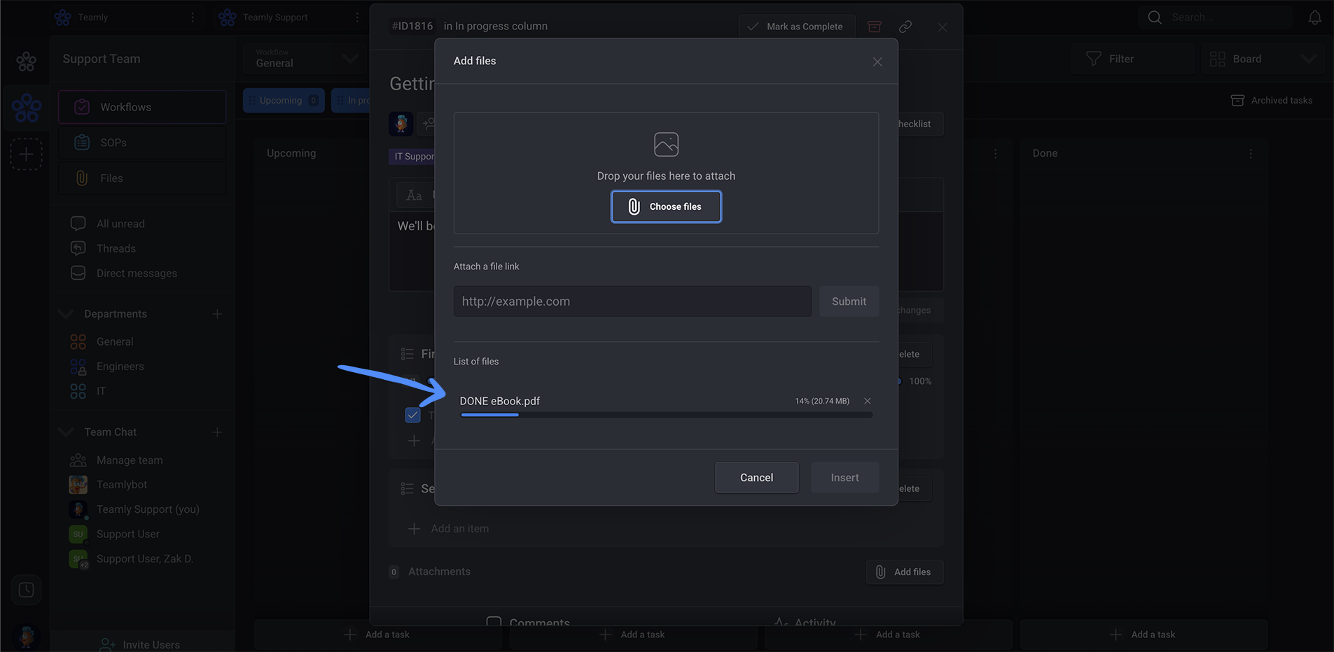1334x652 pixels.
Task: Add a new department
Action: click(x=217, y=314)
